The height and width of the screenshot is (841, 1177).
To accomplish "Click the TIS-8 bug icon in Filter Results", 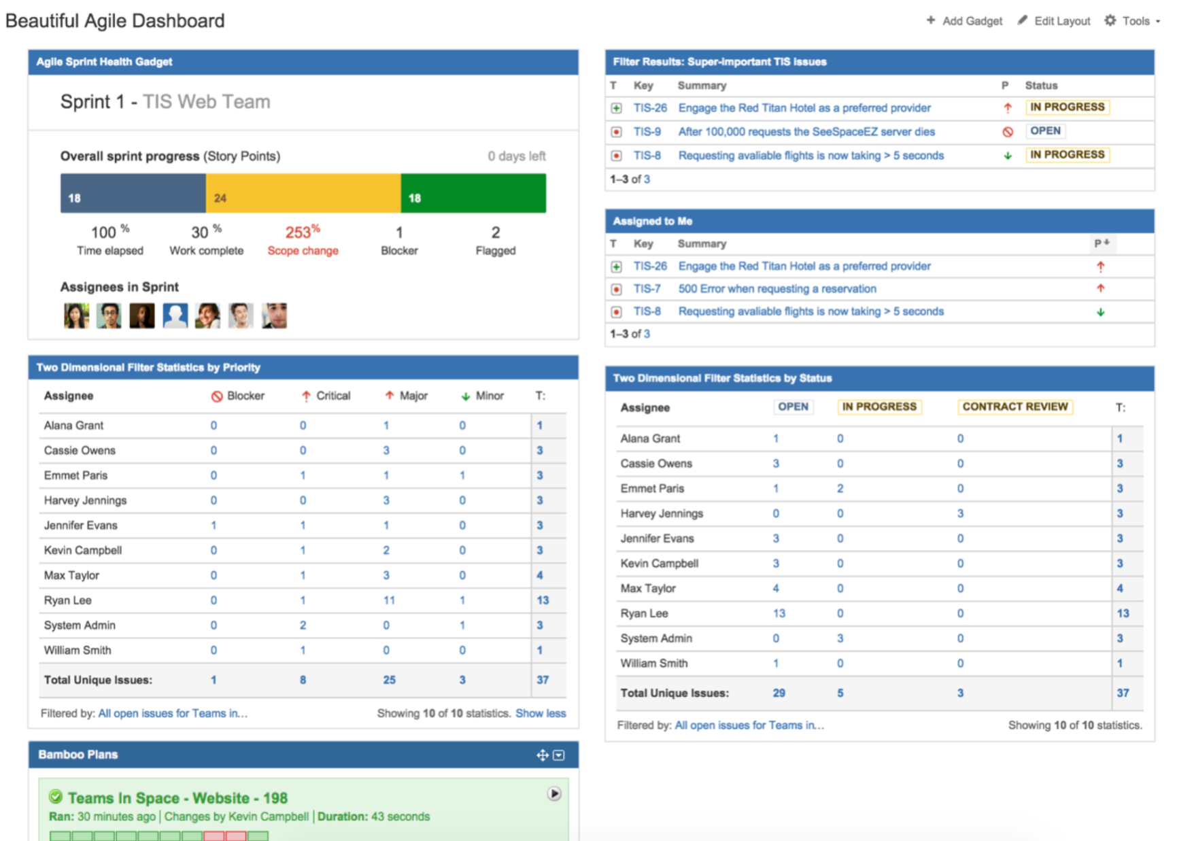I will tap(616, 156).
